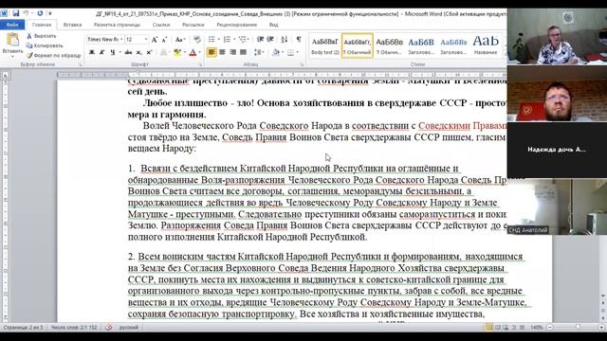Click the Вставить paste clipboard icon

[12, 40]
